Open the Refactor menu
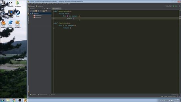 [49, 4]
